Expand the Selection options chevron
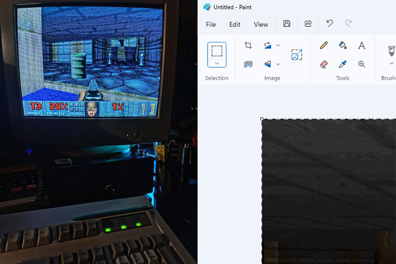 pyautogui.click(x=217, y=63)
